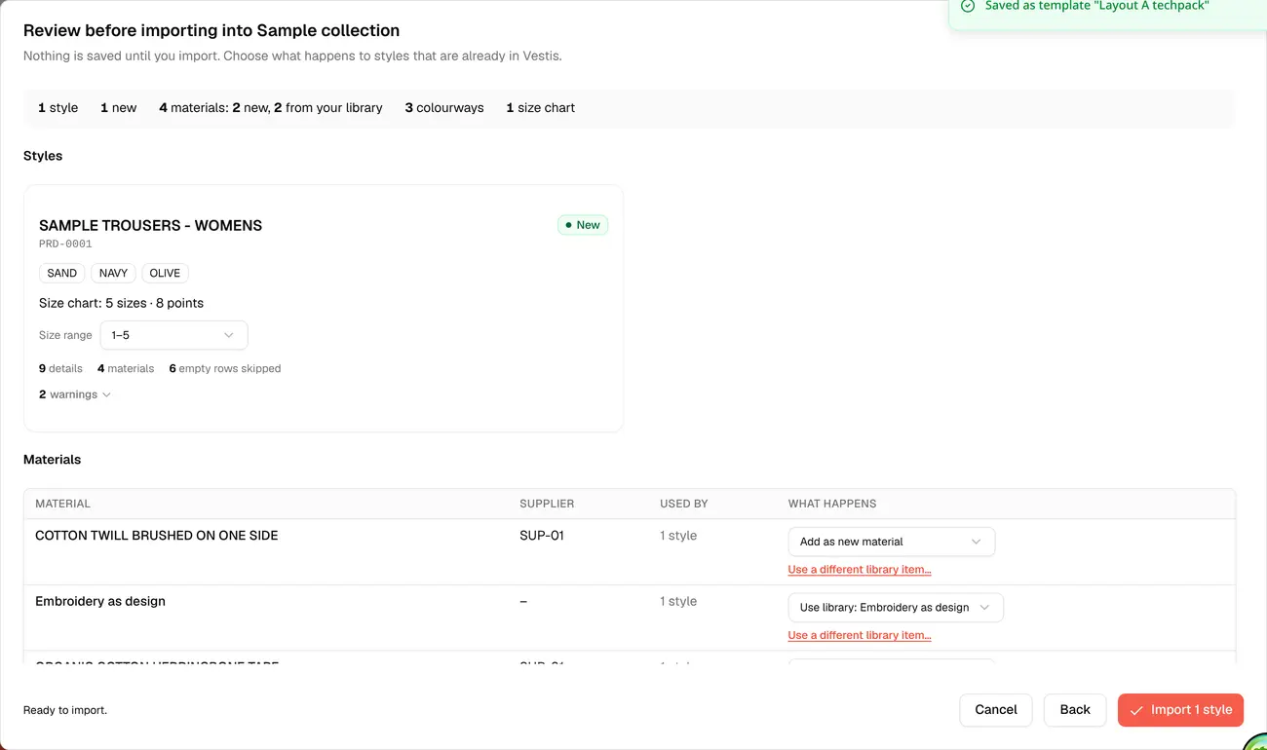Expand the 2 warnings section
The height and width of the screenshot is (750, 1267).
click(75, 394)
